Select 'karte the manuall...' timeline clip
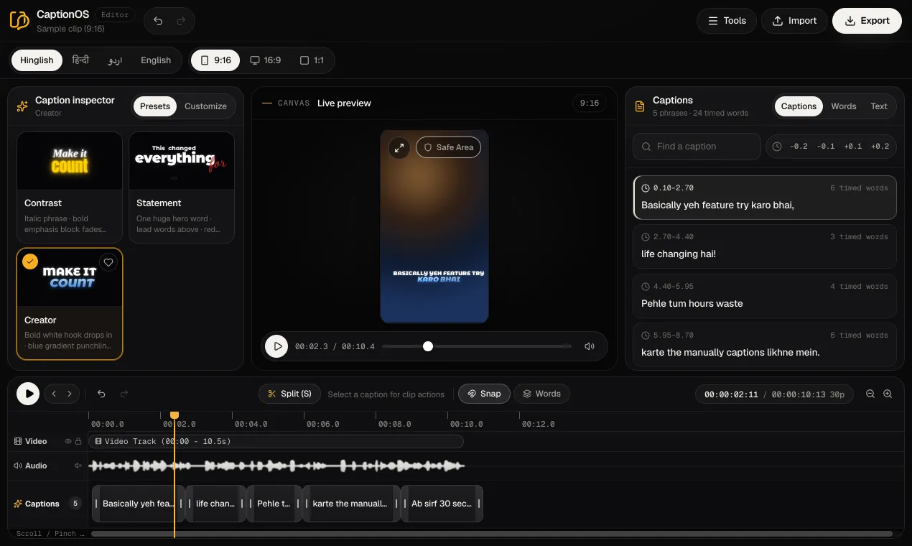This screenshot has width=912, height=546. point(351,504)
